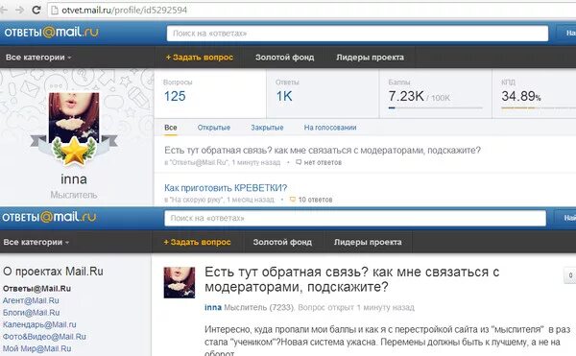The height and width of the screenshot is (356, 576).
Task: Click the heading «О проектах Mail.Ru»
Action: click(x=53, y=272)
